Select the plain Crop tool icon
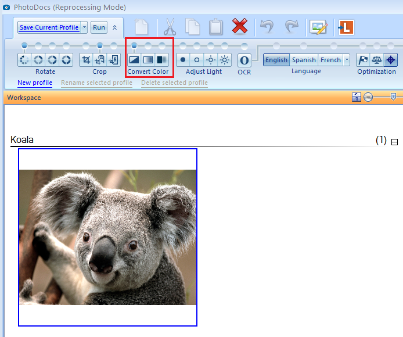This screenshot has width=403, height=337. [x=86, y=60]
